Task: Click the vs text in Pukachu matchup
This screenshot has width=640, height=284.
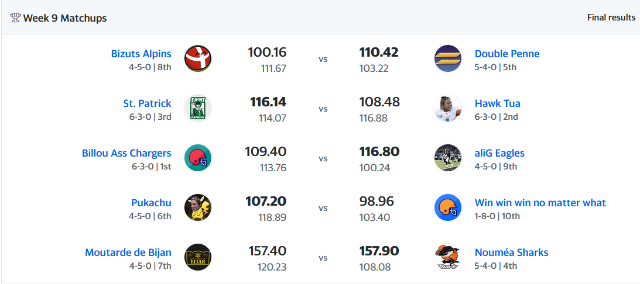Action: click(x=323, y=208)
